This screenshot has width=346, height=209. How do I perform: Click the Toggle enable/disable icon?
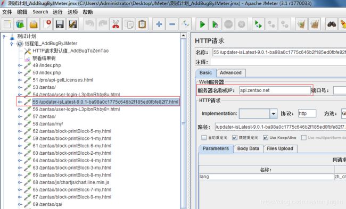click(185, 24)
